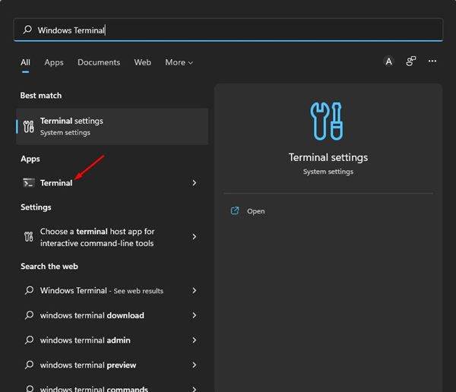Viewport: 456px width, 392px height.
Task: Click the Terminal settings wrench icon in results
Action: point(29,127)
